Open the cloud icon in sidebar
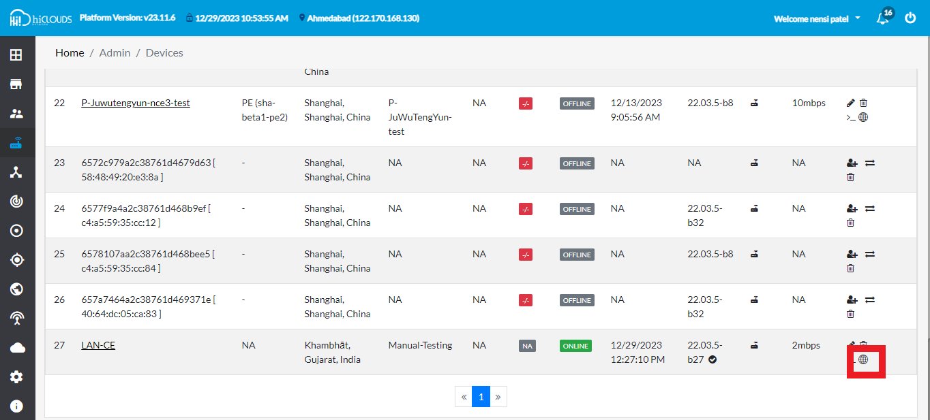 point(16,348)
